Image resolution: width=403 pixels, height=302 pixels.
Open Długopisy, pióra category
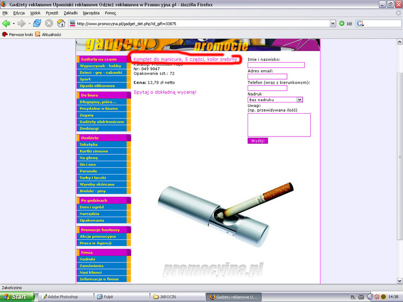point(102,102)
